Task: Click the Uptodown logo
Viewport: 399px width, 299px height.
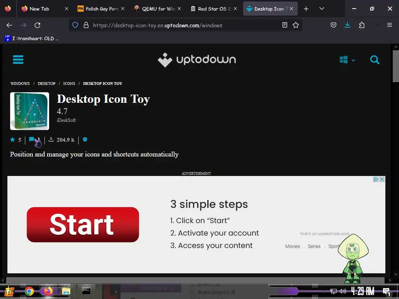Action: point(197,60)
